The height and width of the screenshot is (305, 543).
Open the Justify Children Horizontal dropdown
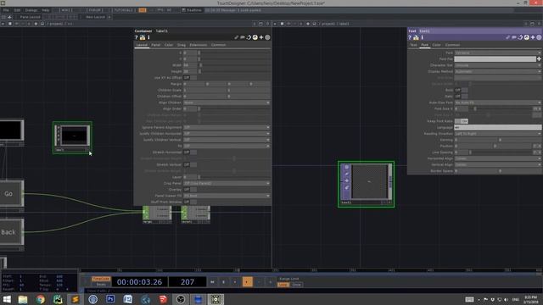click(227, 134)
